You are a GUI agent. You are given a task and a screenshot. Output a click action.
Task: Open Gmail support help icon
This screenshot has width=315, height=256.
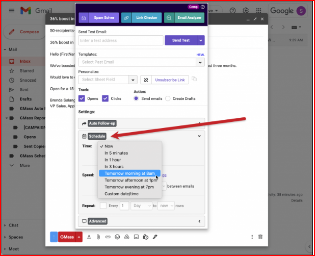coord(232,10)
